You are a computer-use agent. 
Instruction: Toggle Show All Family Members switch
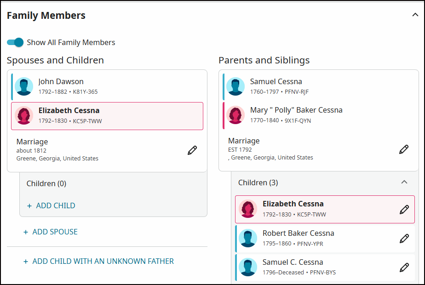tap(15, 42)
